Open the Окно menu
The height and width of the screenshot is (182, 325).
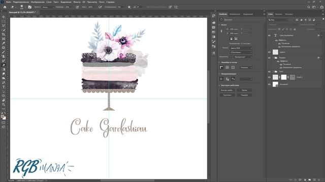102,2
